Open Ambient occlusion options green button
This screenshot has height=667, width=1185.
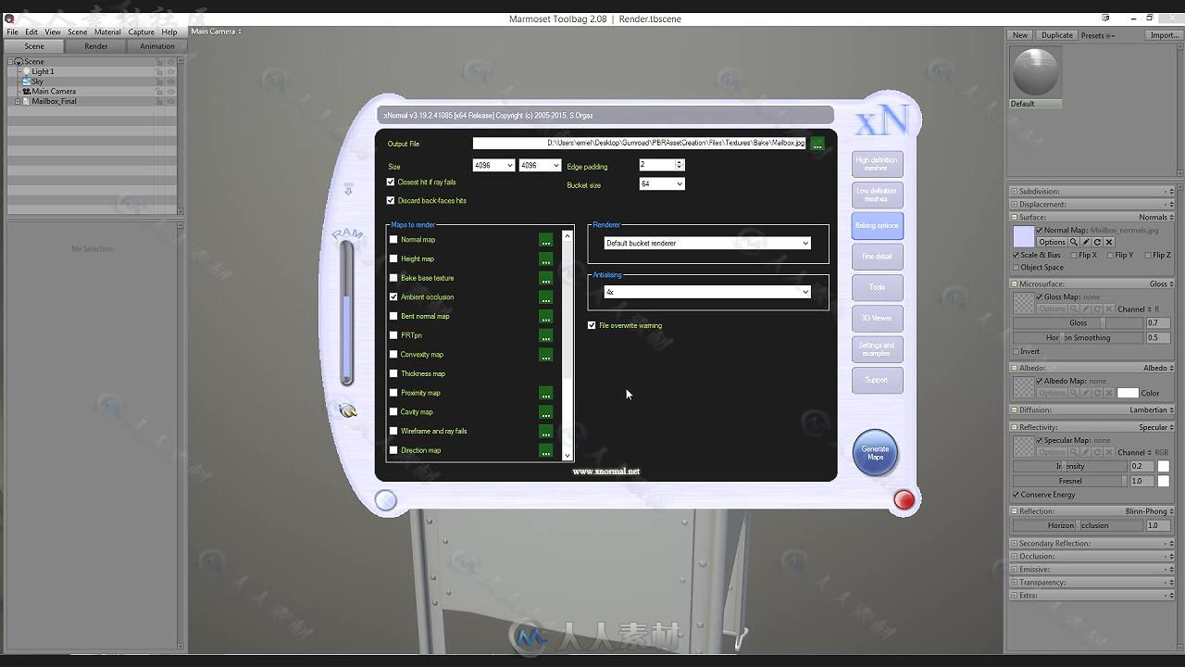(x=545, y=297)
